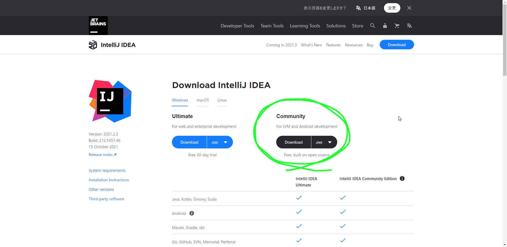Viewport: 507px width, 247px height.
Task: Click the JetBrains logo in header
Action: tap(98, 26)
